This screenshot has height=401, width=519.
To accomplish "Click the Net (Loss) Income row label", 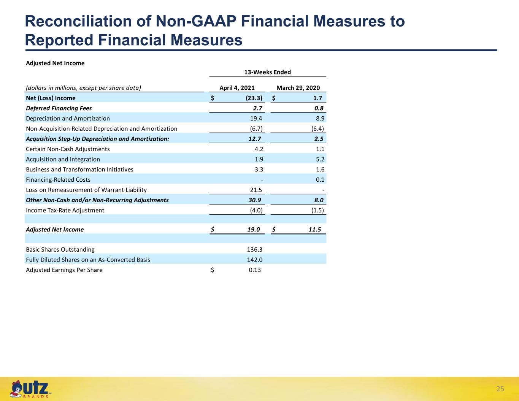I will (51, 98).
